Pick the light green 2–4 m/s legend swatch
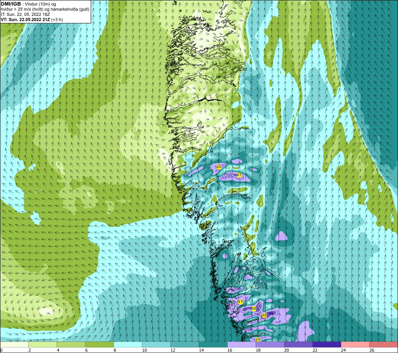 click(43, 345)
